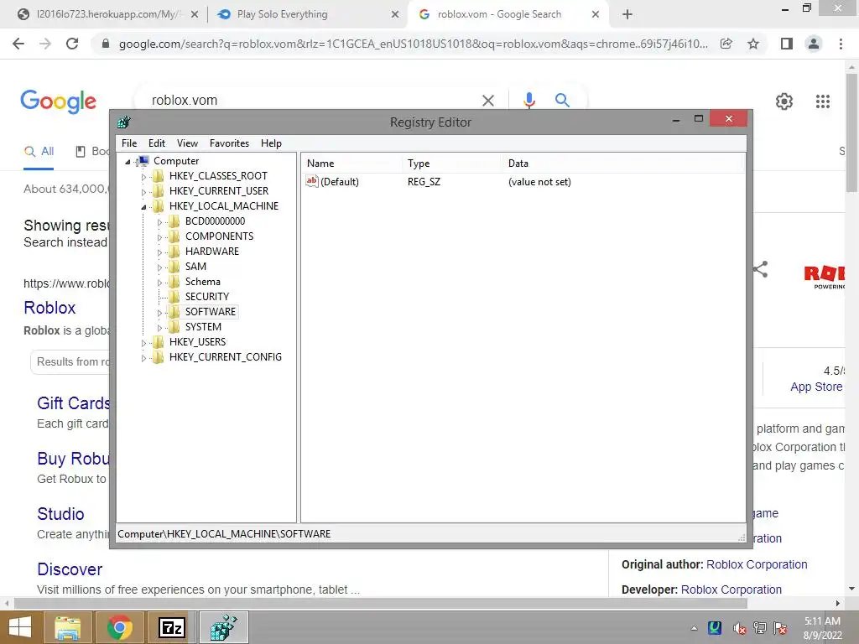Expand the SOFTWARE key arrow

(x=159, y=313)
